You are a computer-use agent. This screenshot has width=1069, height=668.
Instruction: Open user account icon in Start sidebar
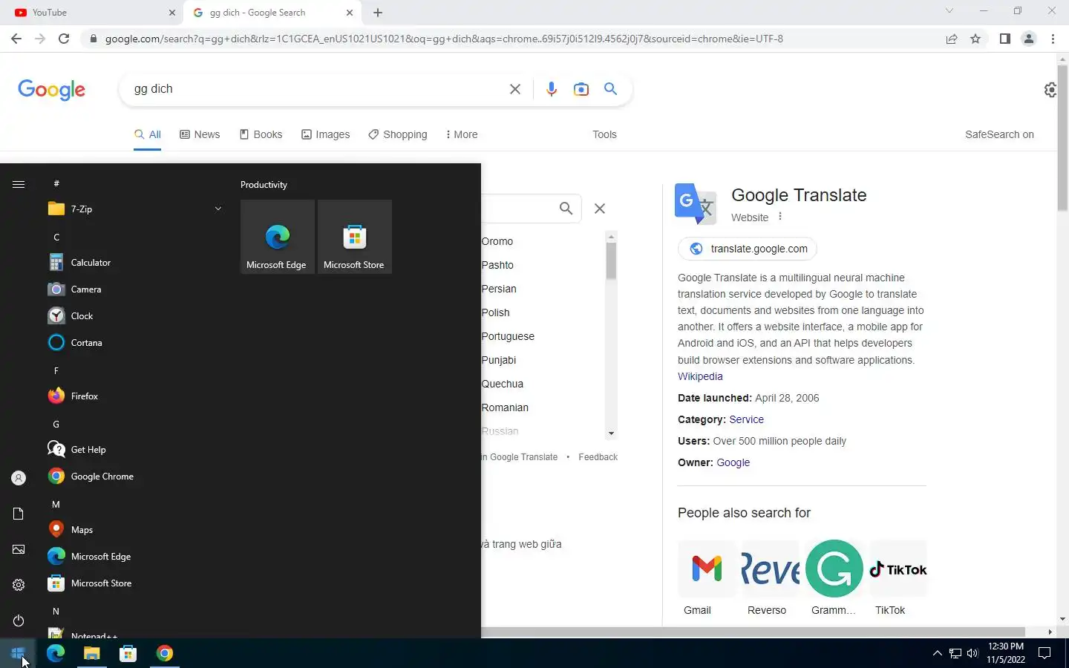(x=19, y=478)
